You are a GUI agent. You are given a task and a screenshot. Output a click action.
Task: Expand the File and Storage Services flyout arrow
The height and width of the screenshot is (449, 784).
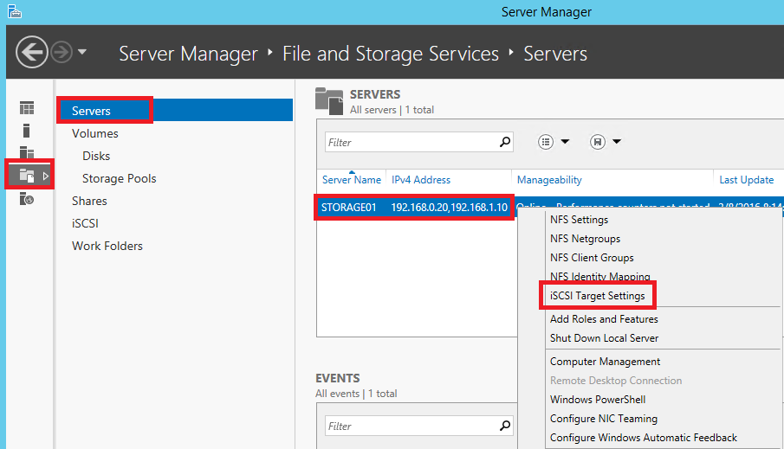click(x=46, y=176)
